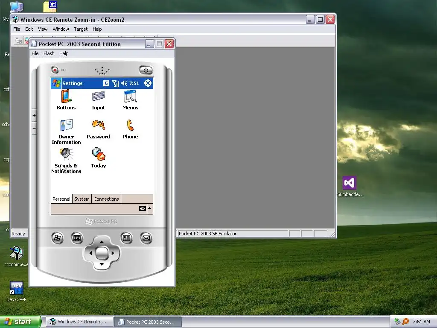
Task: Open CEZoom2 File menu
Action: pyautogui.click(x=17, y=29)
